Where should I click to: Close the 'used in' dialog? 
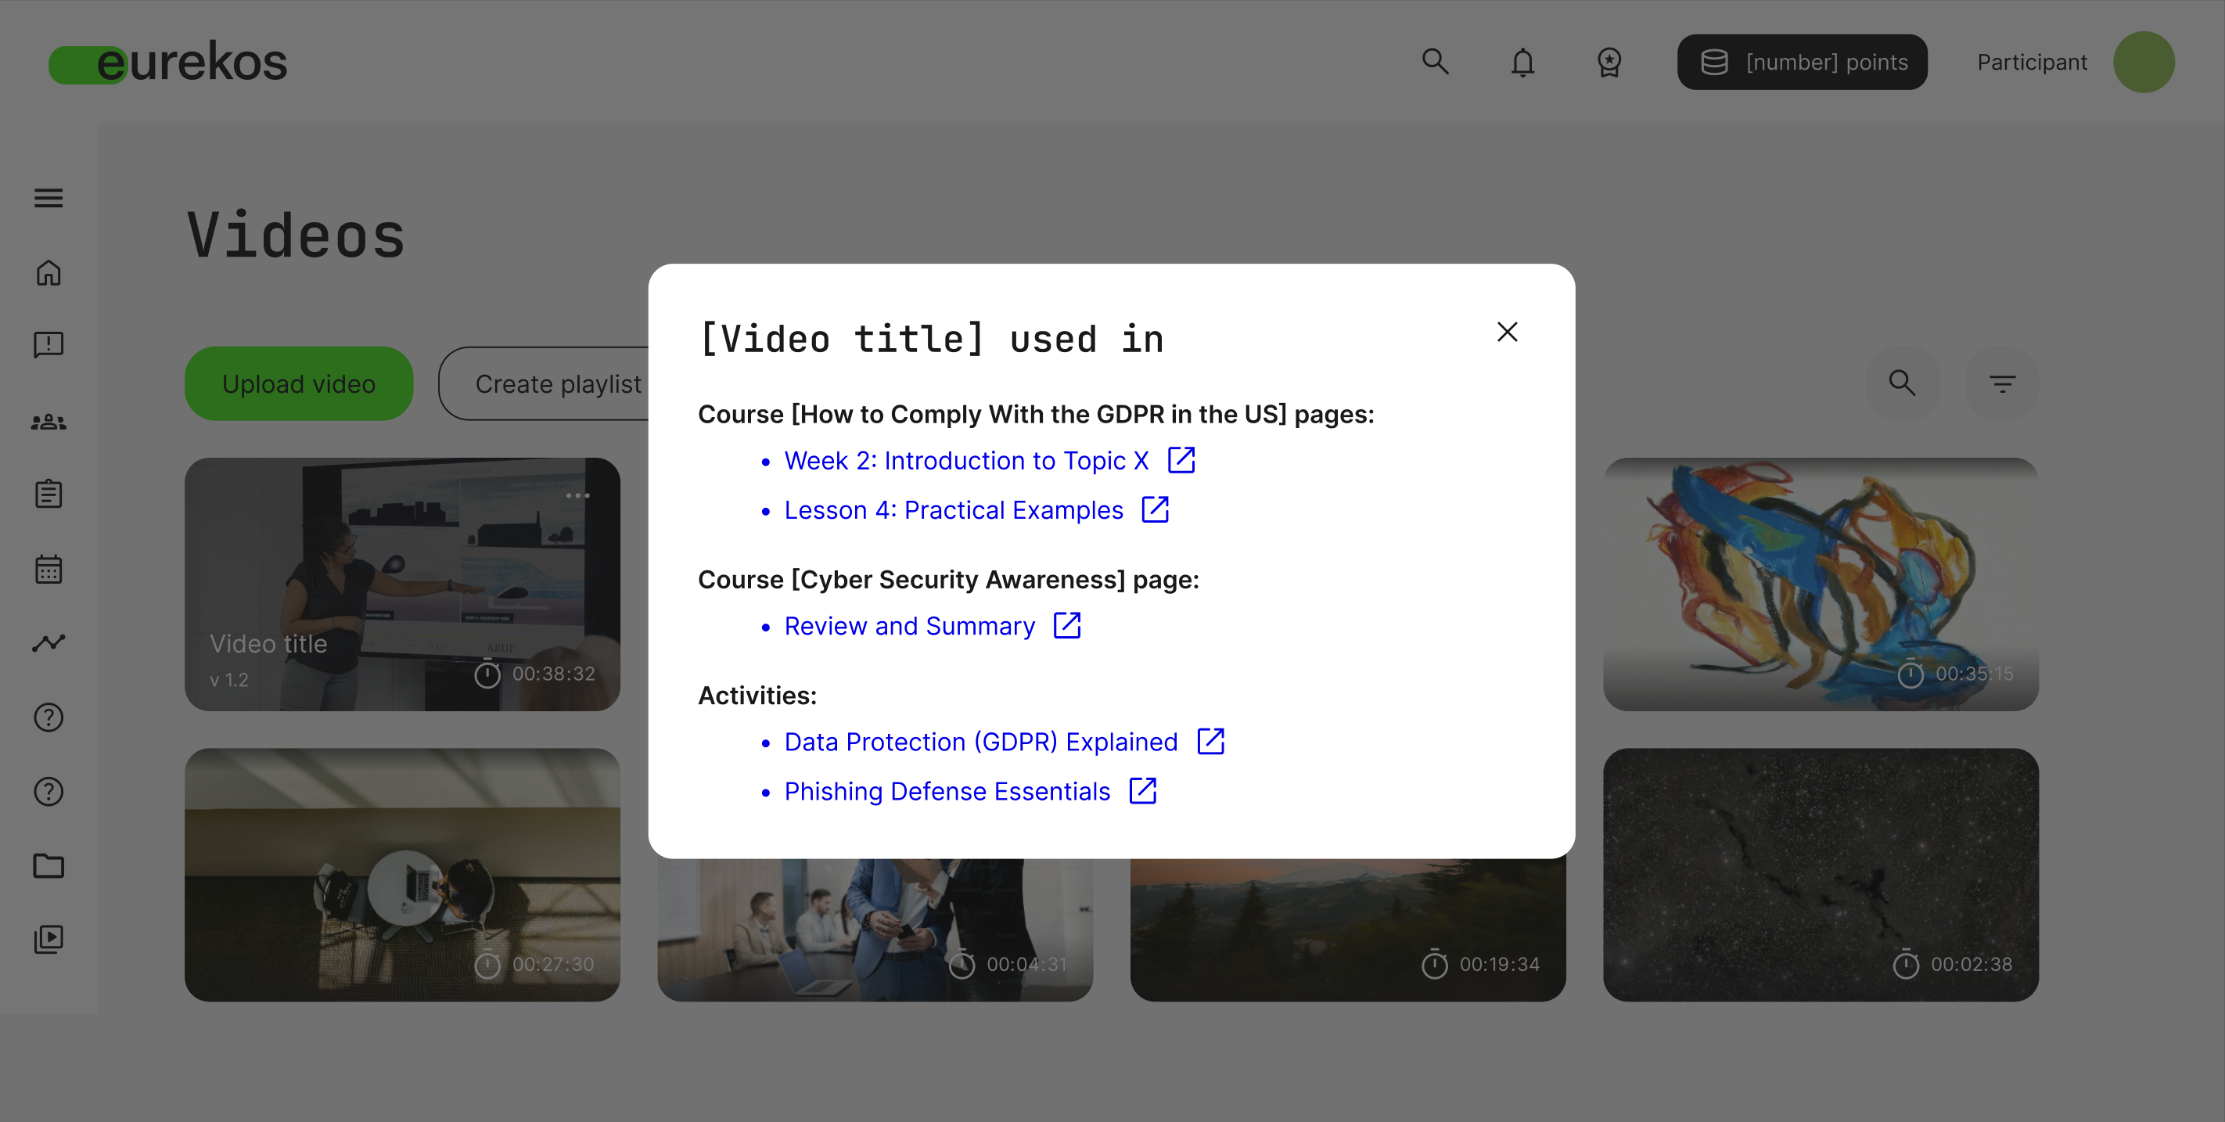coord(1506,332)
